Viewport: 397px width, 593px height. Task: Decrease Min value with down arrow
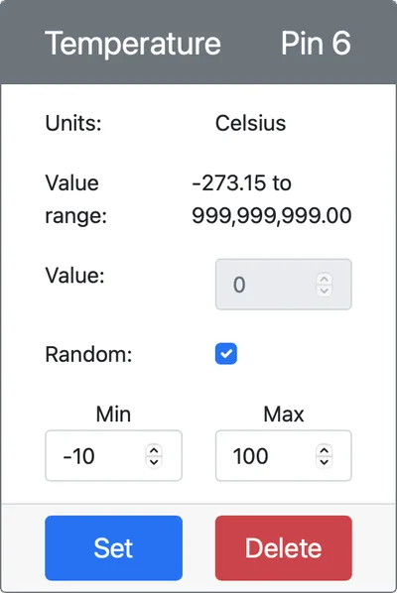click(x=154, y=462)
